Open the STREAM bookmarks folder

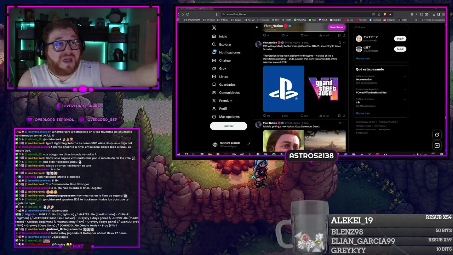tap(223, 20)
